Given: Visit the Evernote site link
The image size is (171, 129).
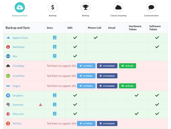Looking at the screenshot, I should click(18, 105).
